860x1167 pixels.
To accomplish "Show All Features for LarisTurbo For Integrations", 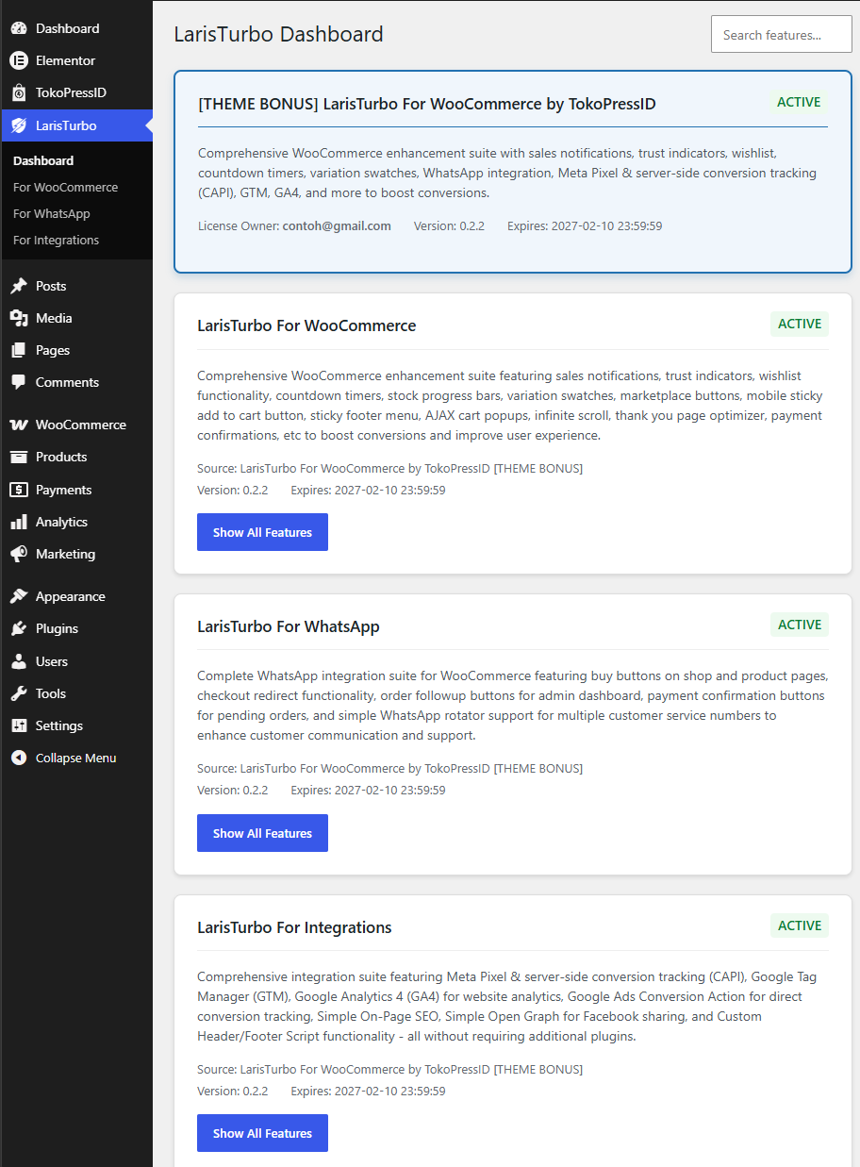I will pos(262,1133).
